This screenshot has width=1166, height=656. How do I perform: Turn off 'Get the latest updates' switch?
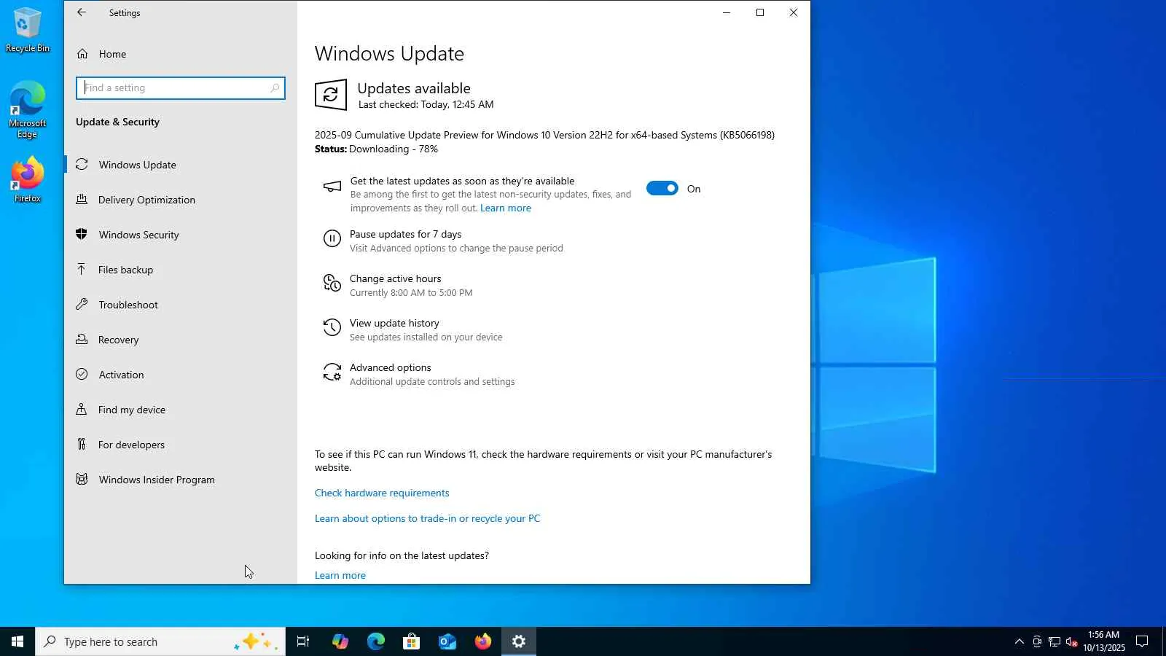662,189
